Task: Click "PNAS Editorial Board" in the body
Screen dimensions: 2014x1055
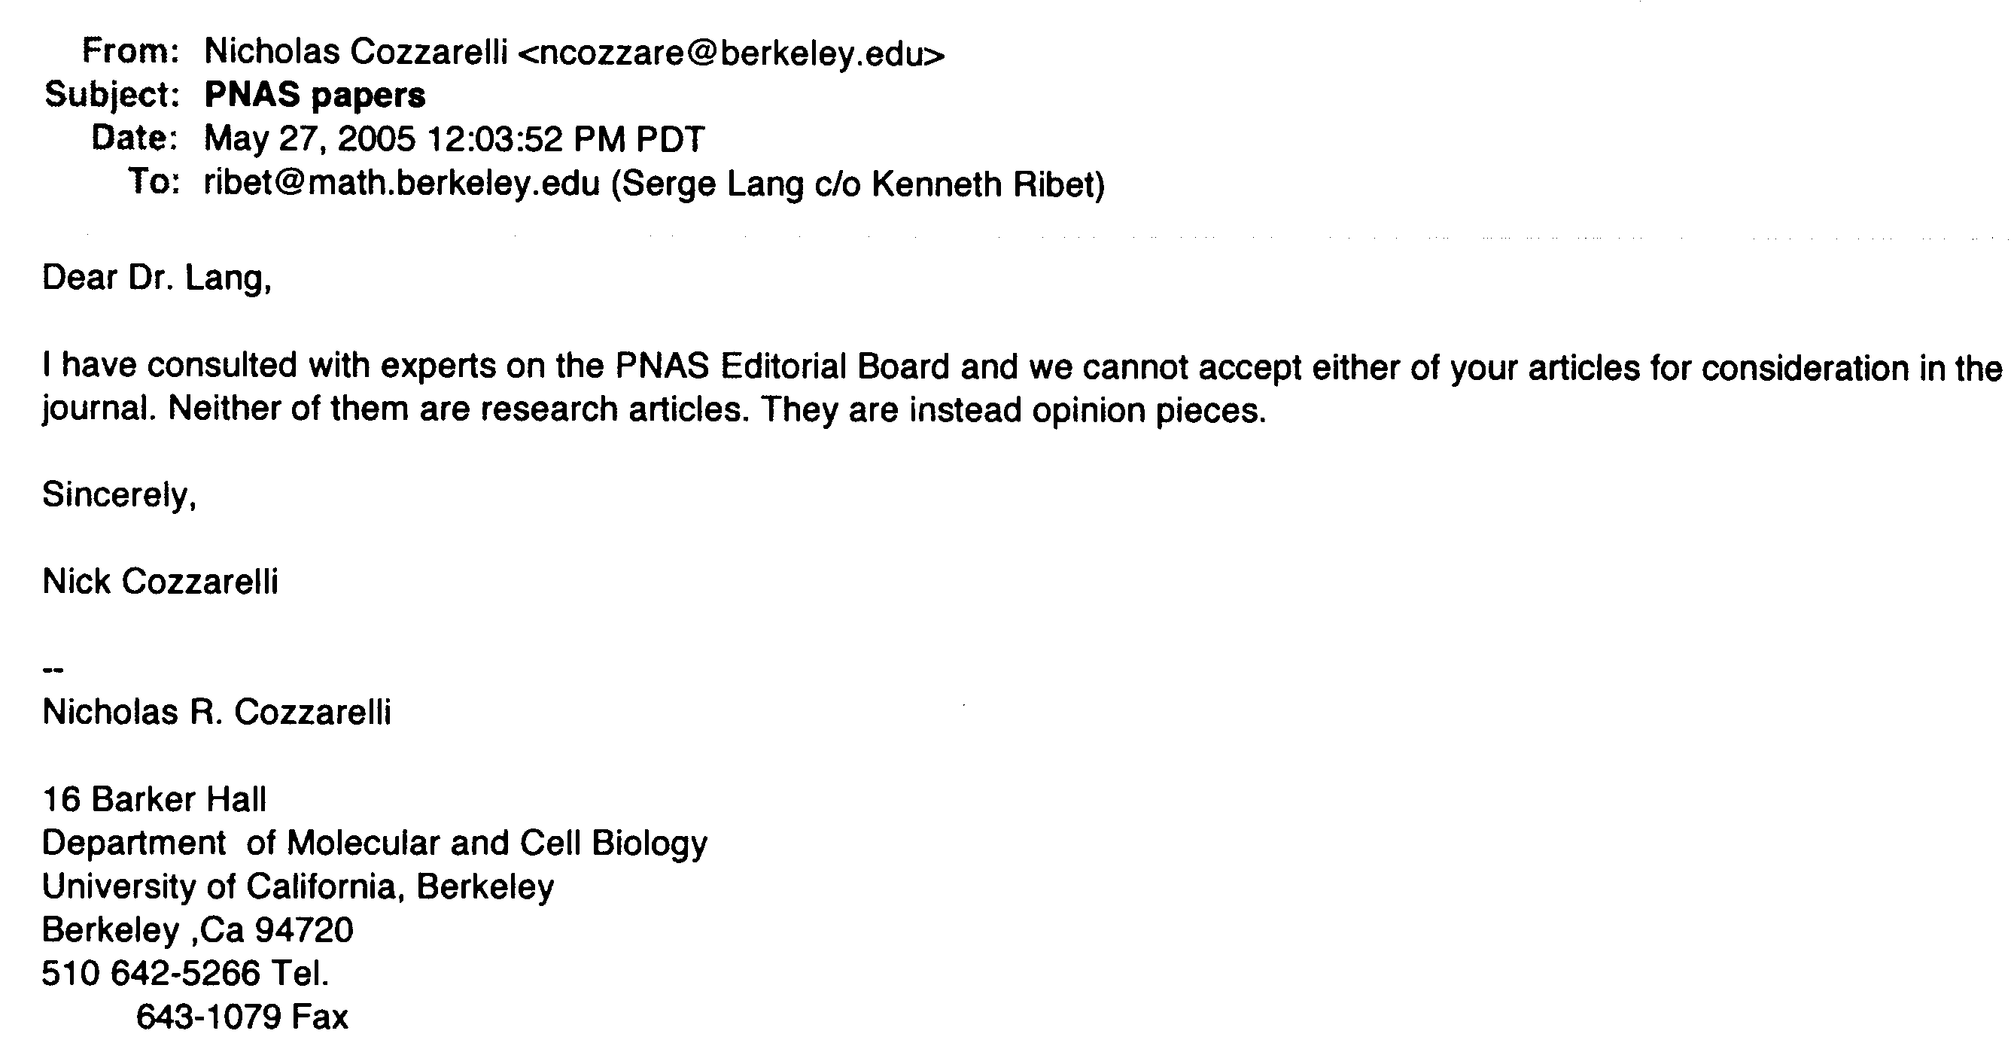Action: coord(782,366)
